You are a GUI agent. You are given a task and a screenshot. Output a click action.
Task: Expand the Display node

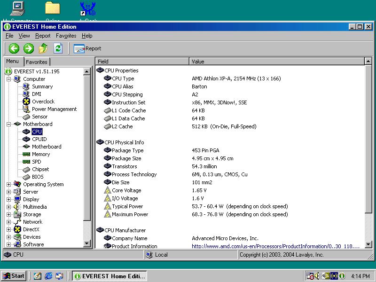click(8, 199)
